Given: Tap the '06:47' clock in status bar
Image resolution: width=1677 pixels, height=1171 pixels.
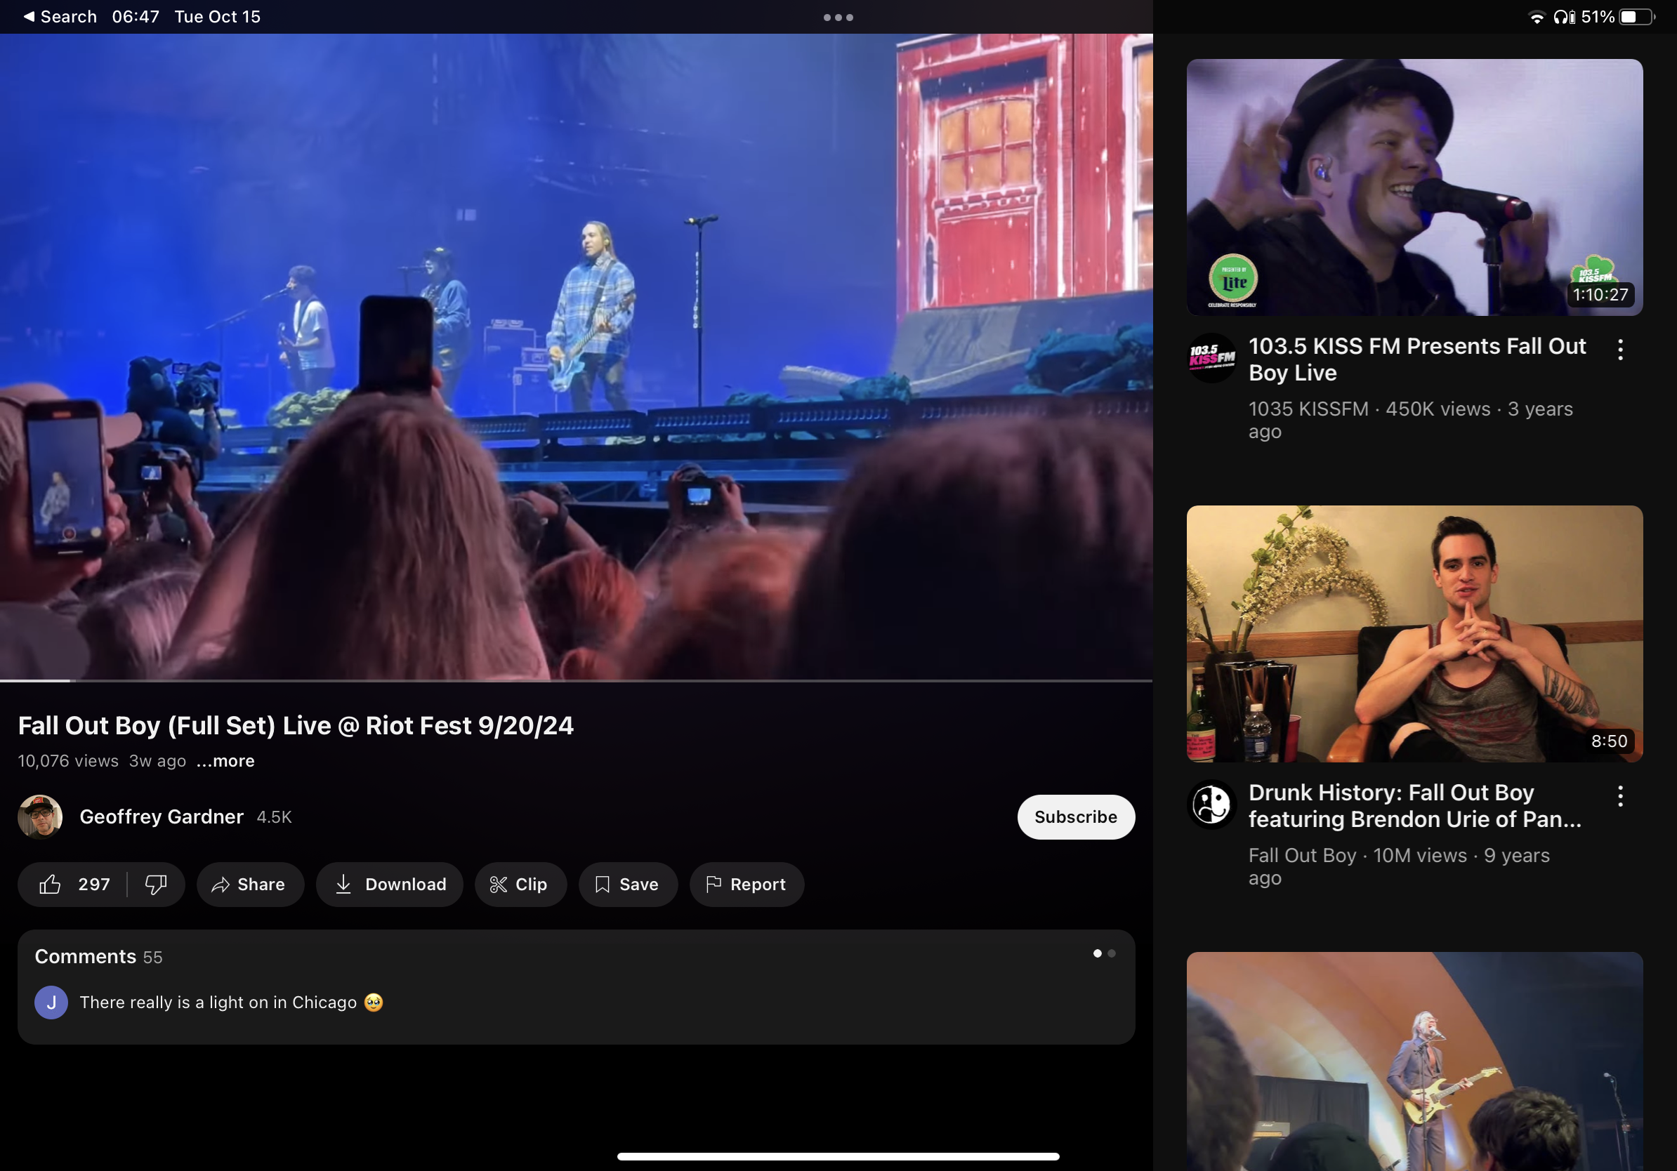Looking at the screenshot, I should [x=136, y=17].
